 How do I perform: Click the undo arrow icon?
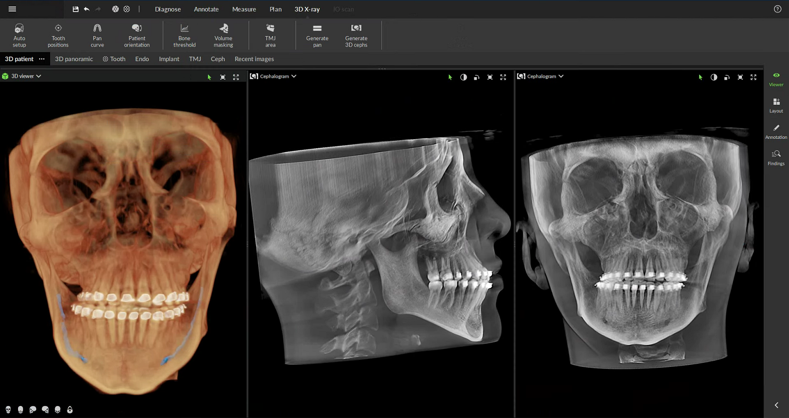click(87, 9)
